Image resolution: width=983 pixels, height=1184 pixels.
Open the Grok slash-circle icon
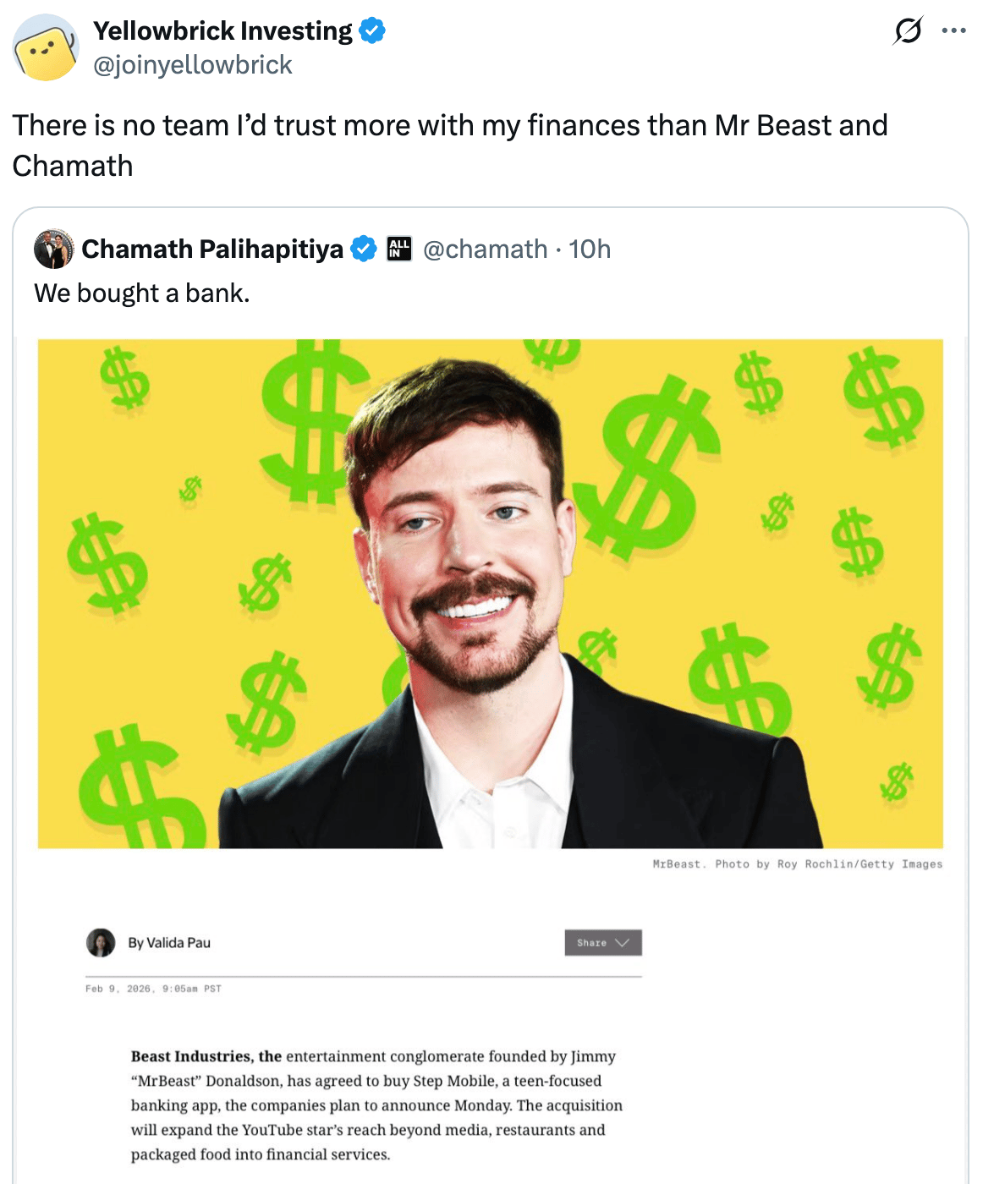[908, 31]
